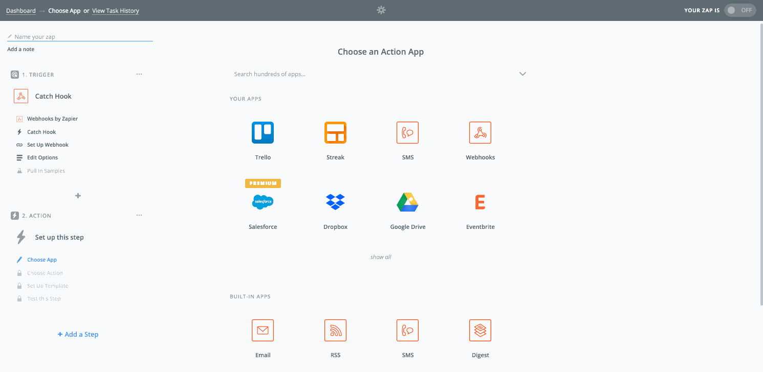Open the Catch Hook substep
Image resolution: width=763 pixels, height=372 pixels.
(x=41, y=132)
